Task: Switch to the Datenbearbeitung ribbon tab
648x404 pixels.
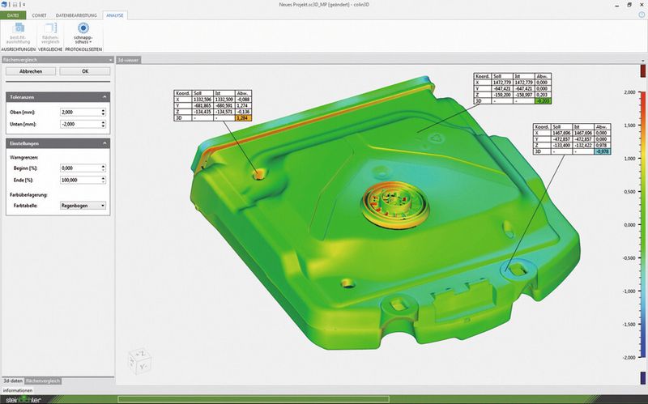Action: click(x=76, y=15)
